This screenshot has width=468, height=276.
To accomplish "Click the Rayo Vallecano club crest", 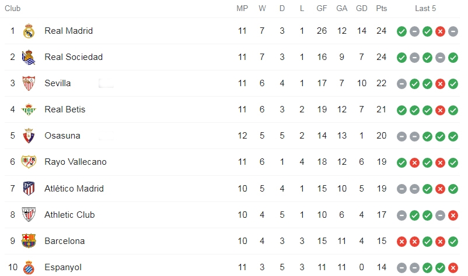I will (x=29, y=162).
